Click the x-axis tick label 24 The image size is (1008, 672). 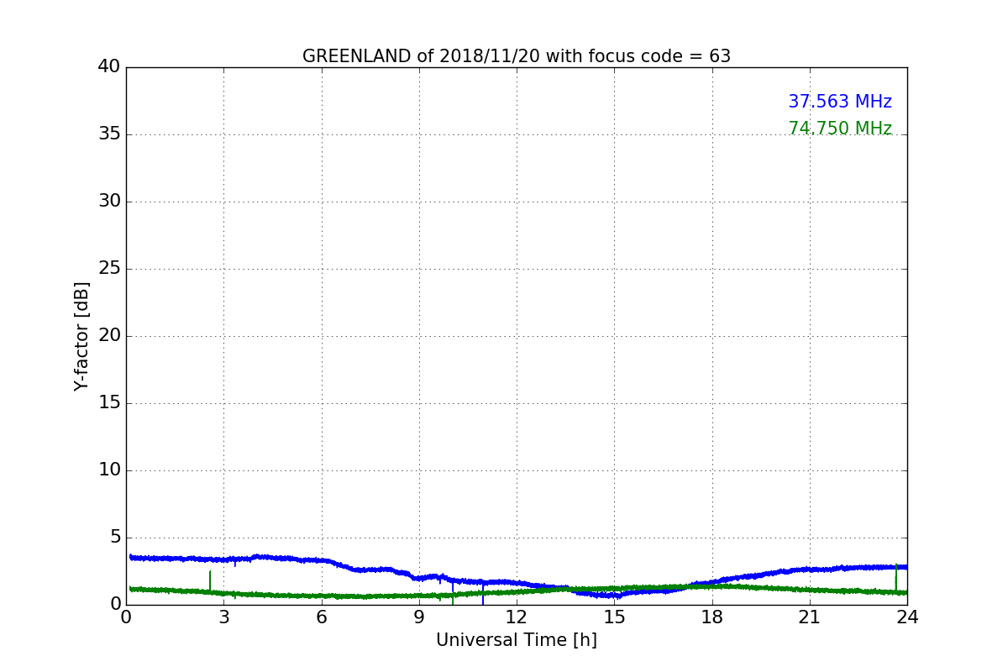point(907,617)
